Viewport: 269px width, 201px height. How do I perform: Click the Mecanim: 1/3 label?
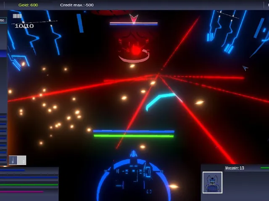pyautogui.click(x=235, y=168)
